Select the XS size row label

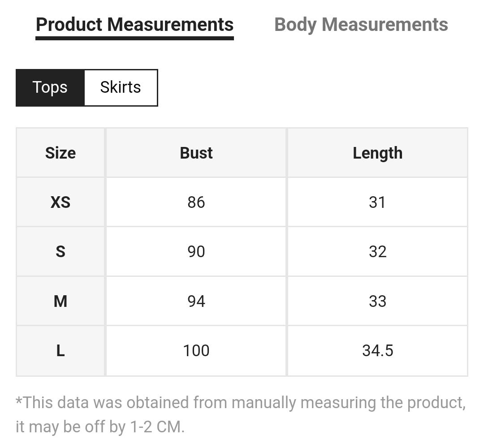tap(60, 202)
